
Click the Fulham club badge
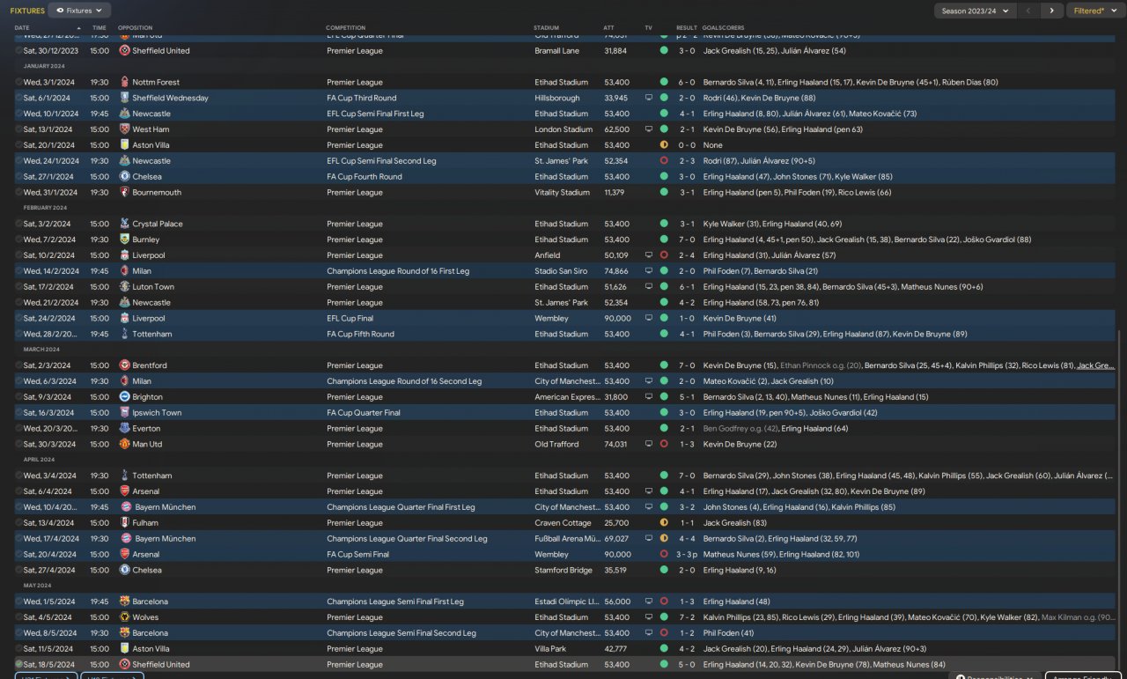[124, 523]
